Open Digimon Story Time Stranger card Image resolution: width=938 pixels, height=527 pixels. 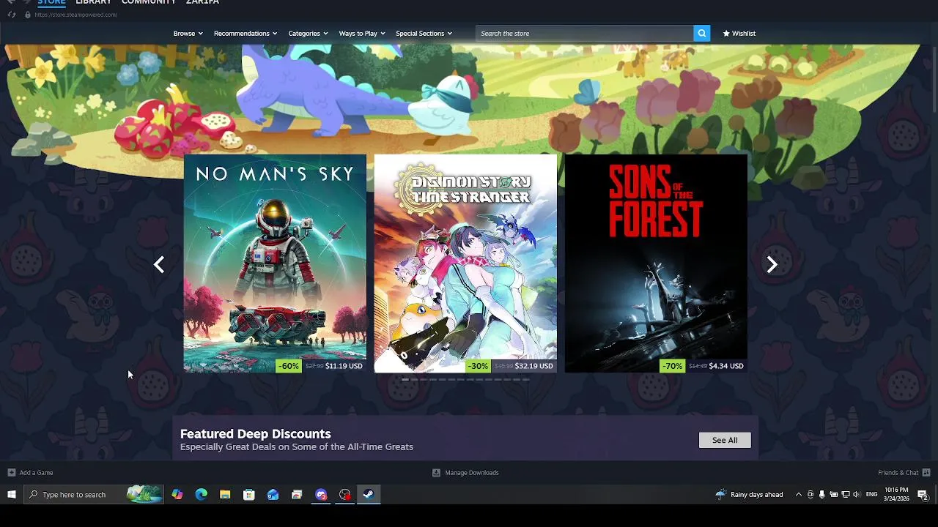(465, 263)
